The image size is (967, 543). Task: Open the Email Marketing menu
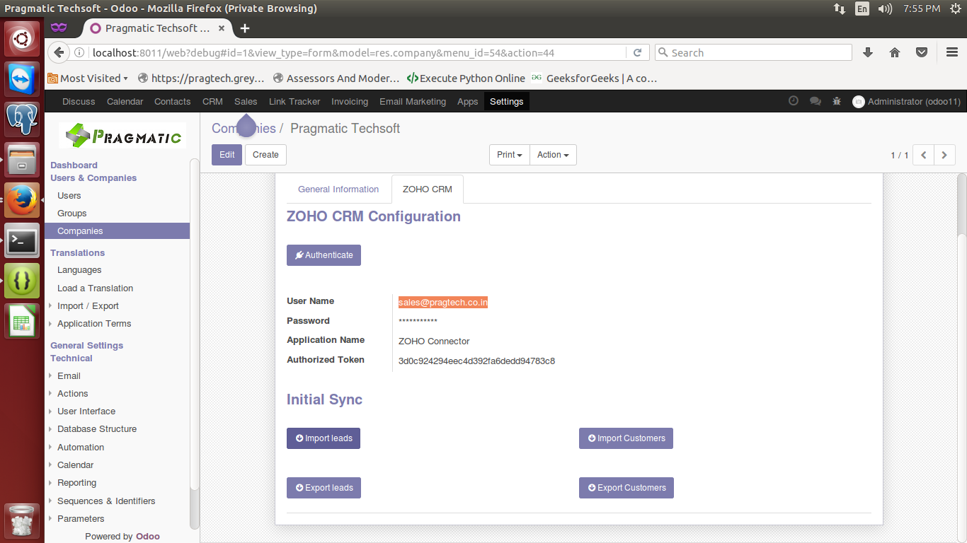click(413, 101)
